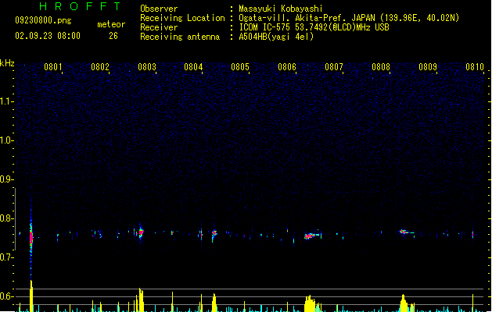This screenshot has height=312, width=492.
Task: Click the A504HB(yagi 4el) antenna text
Action: tap(276, 37)
